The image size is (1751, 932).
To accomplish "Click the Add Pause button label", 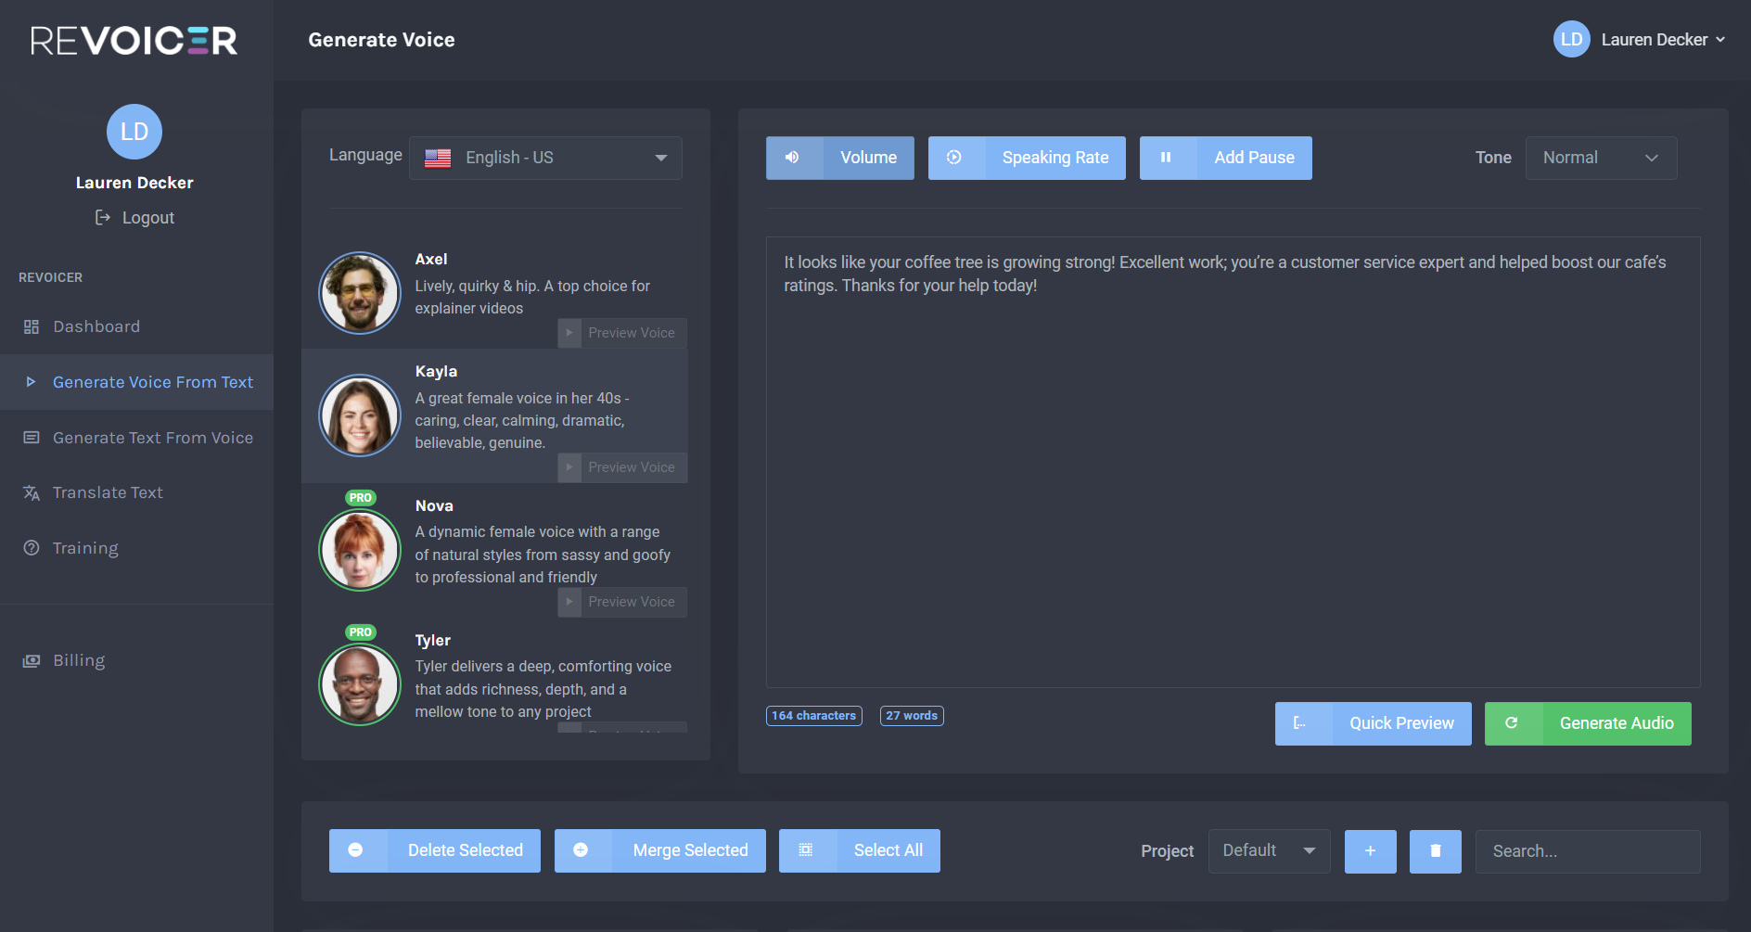I will (x=1254, y=158).
